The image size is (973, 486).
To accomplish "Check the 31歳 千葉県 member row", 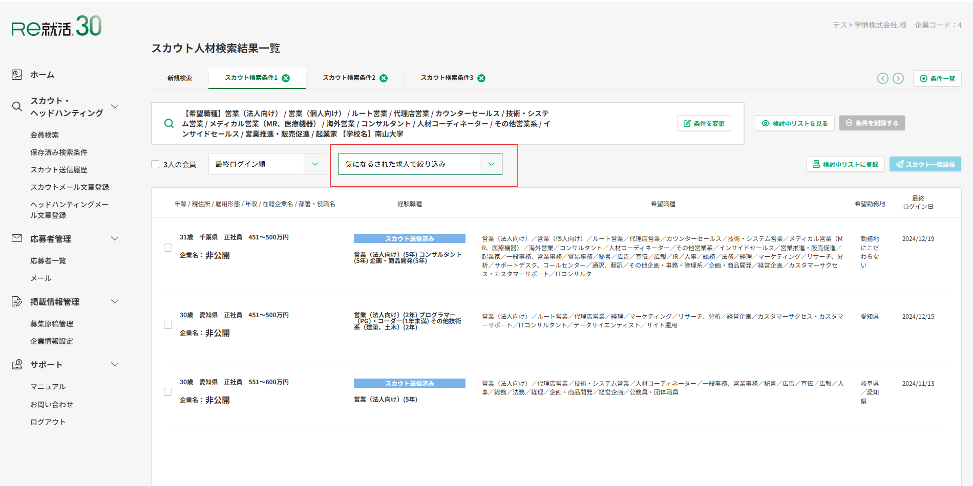I will (x=168, y=248).
